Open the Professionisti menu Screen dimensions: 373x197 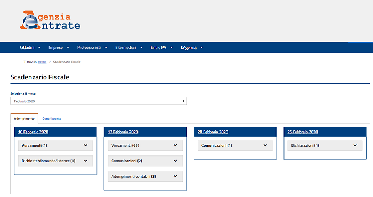[x=89, y=47]
